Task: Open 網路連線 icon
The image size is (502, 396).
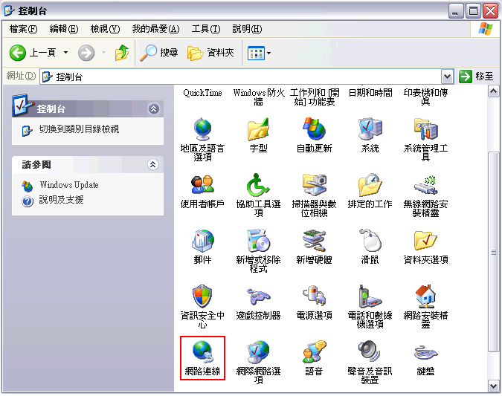Action: point(202,352)
